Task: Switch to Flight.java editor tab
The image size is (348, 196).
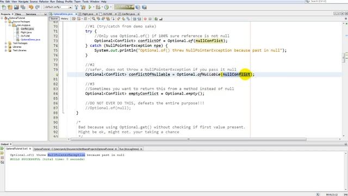Action: click(x=88, y=14)
